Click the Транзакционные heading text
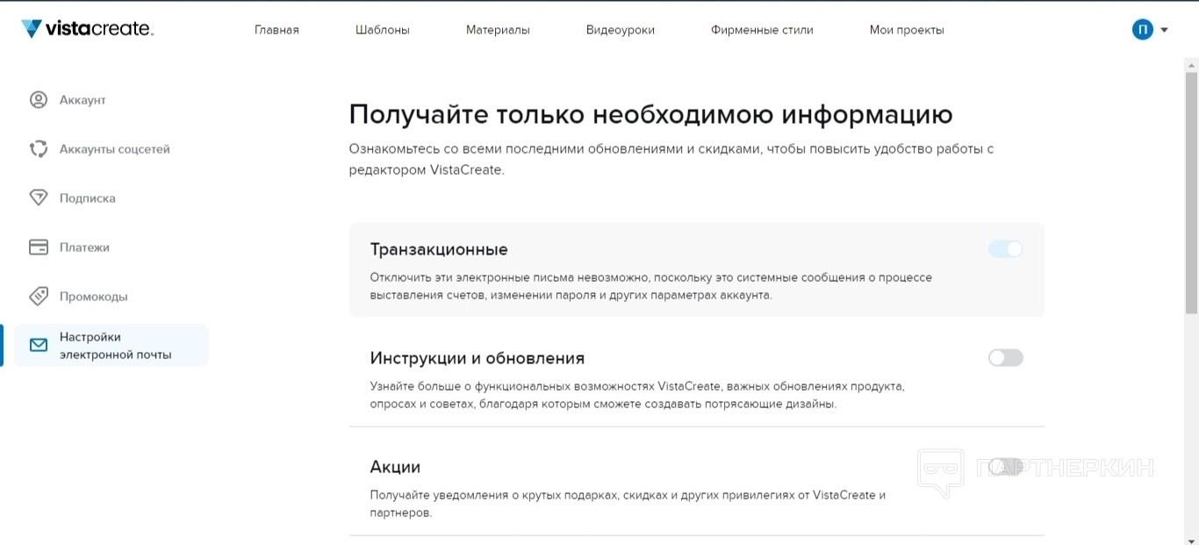Viewport: 1199px width, 545px height. click(x=439, y=249)
